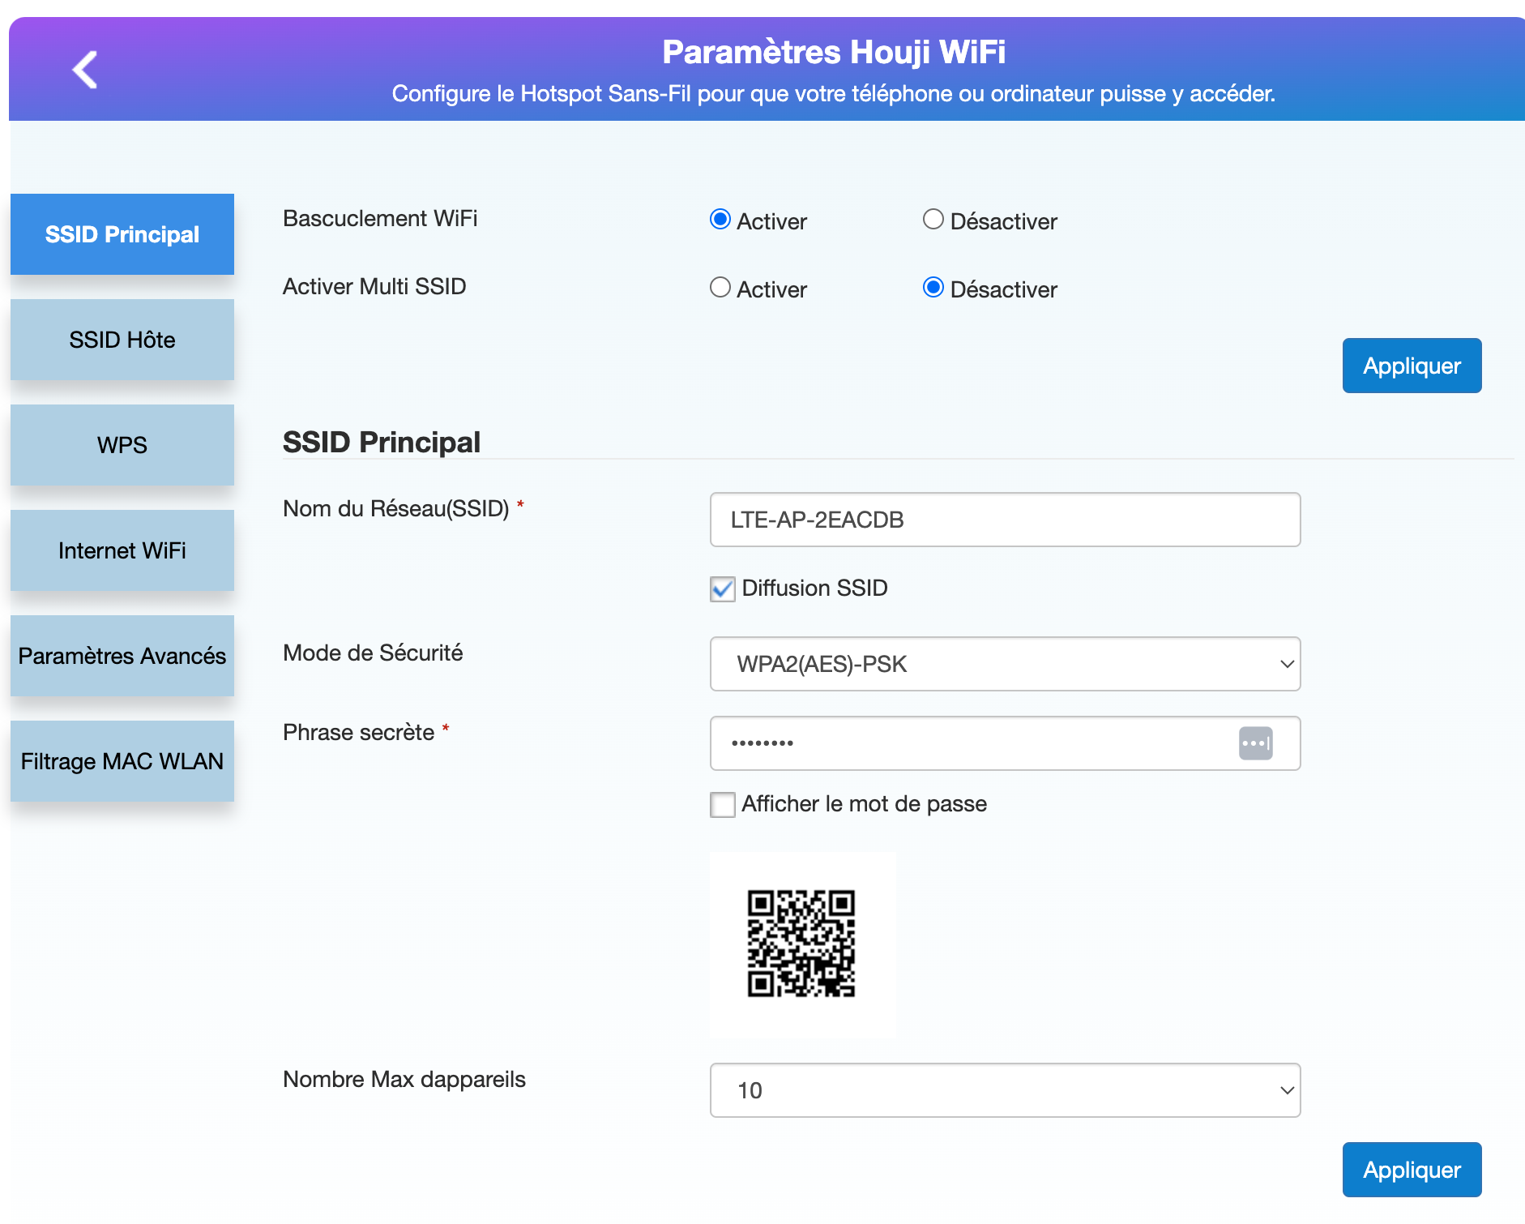Check Afficher le mot de passe
This screenshot has height=1224, width=1525.
[x=723, y=804]
